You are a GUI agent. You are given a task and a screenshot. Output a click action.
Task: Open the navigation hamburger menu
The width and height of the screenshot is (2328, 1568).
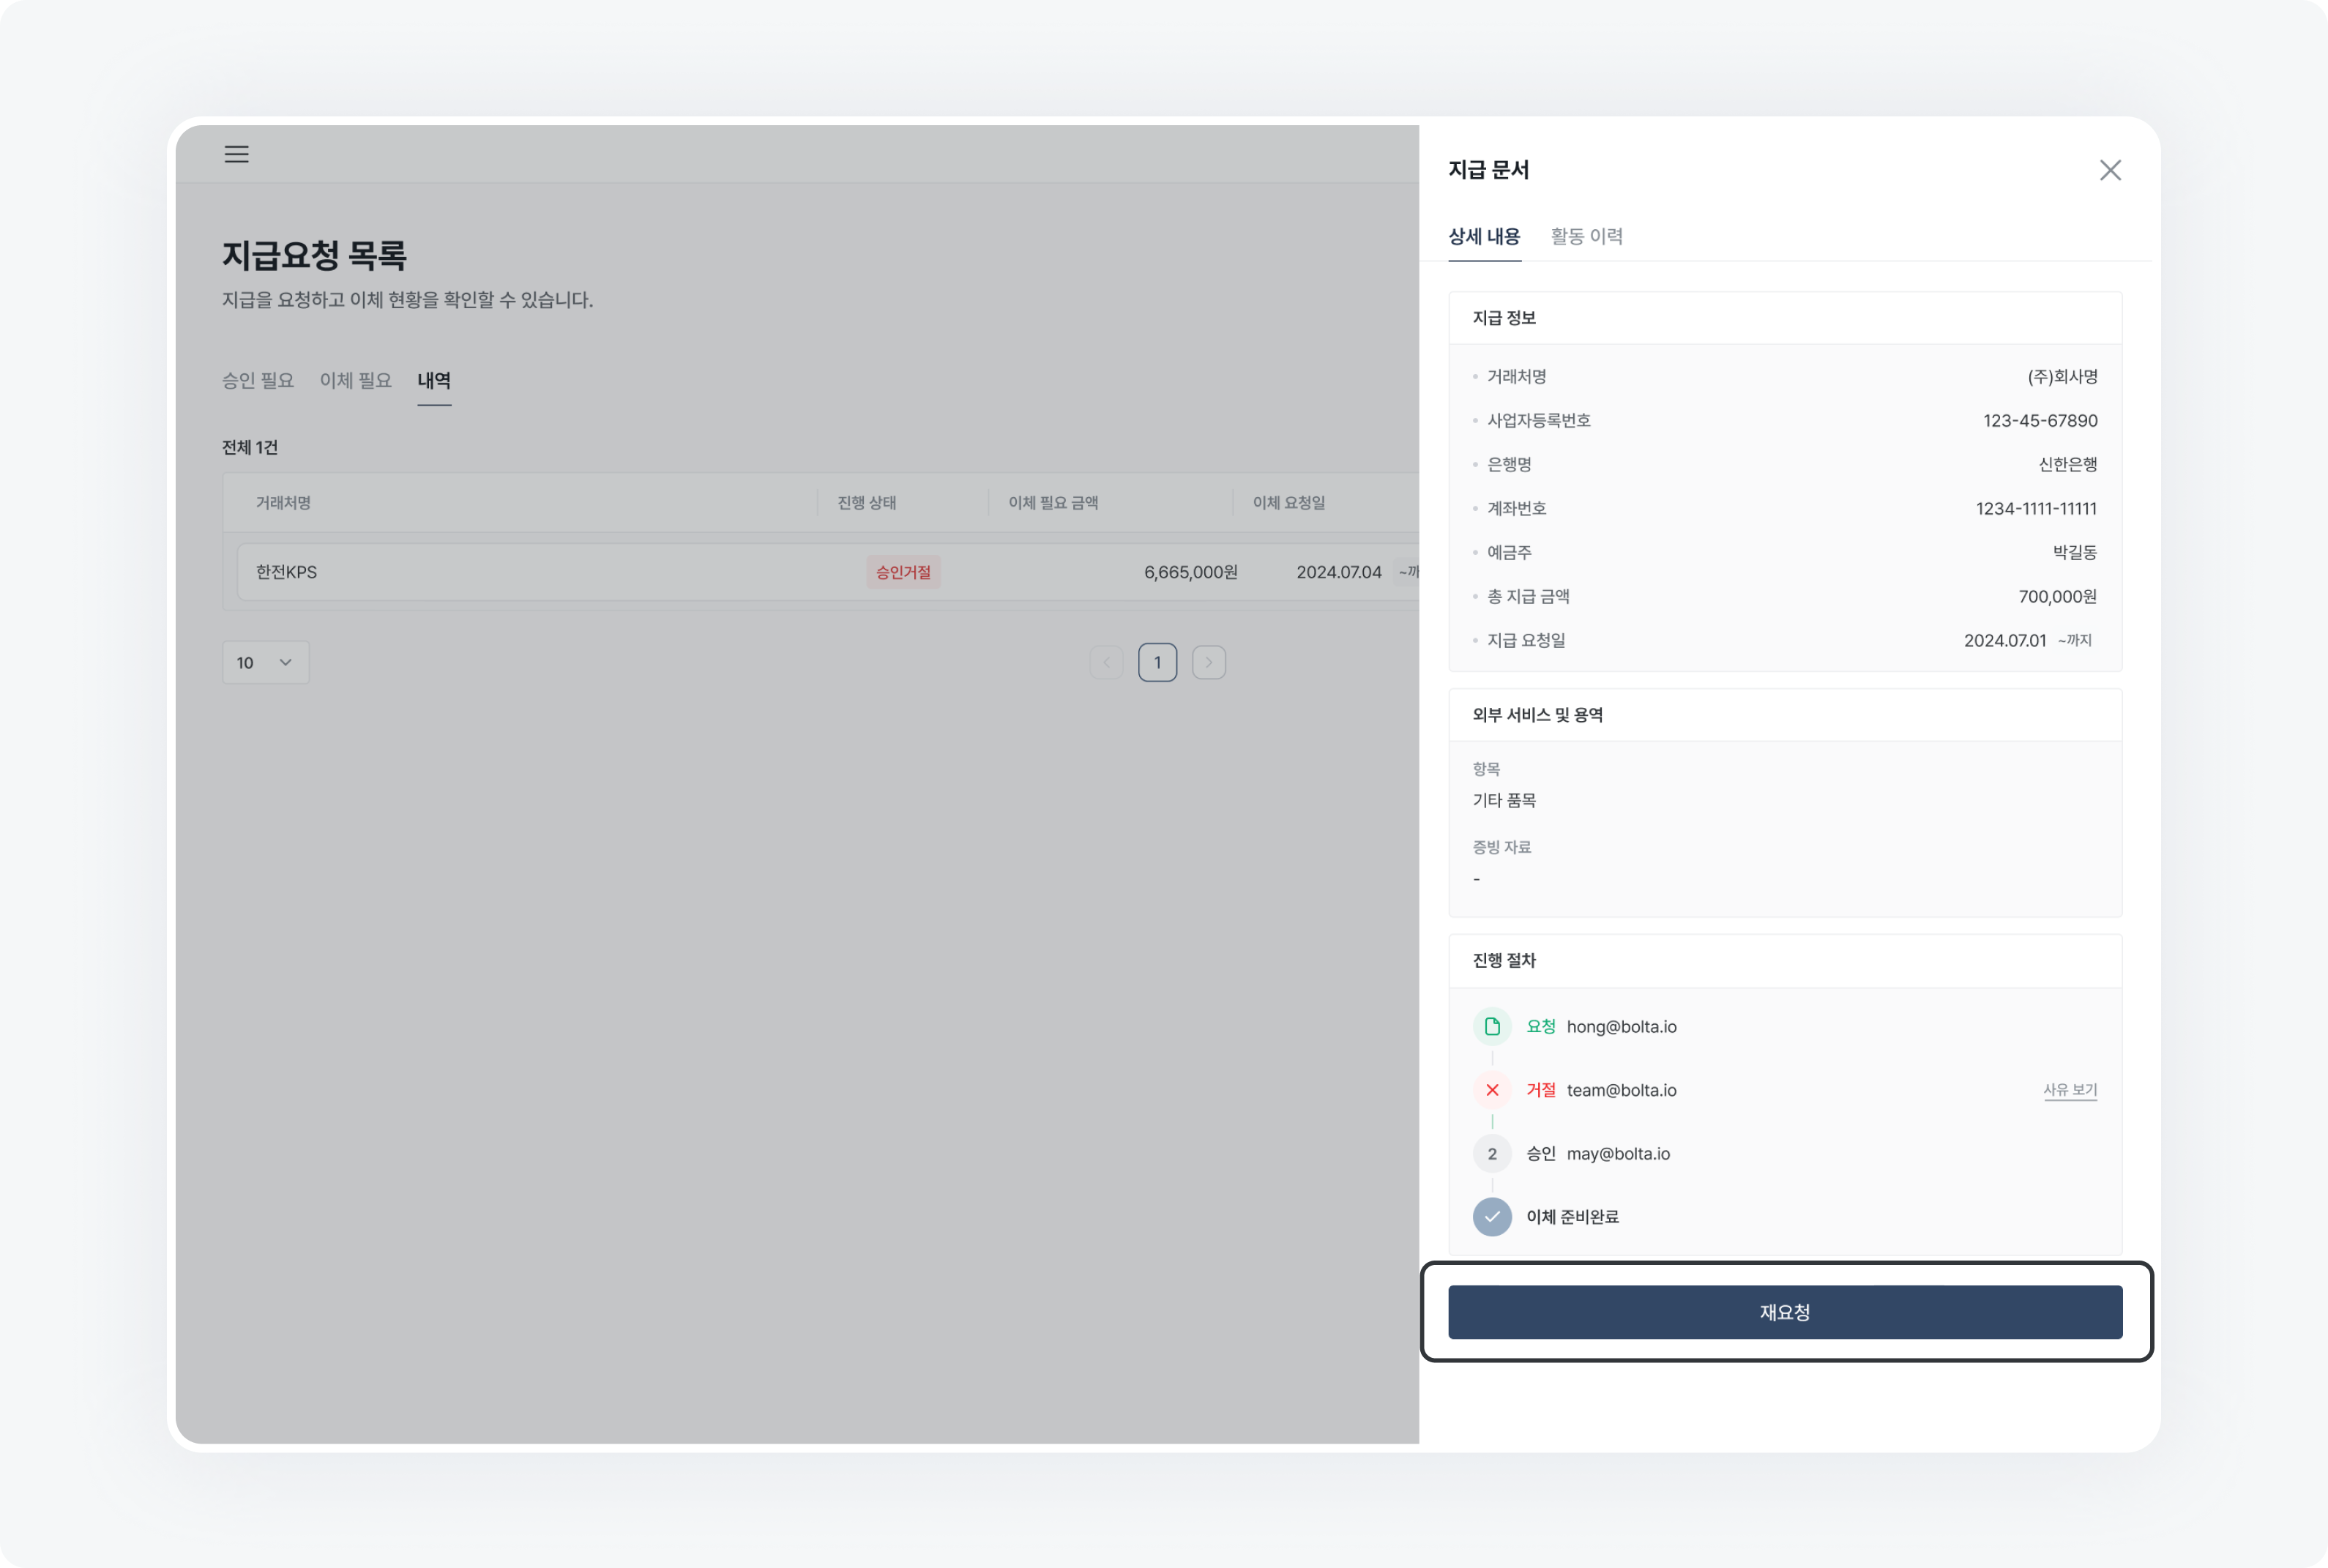pyautogui.click(x=237, y=154)
